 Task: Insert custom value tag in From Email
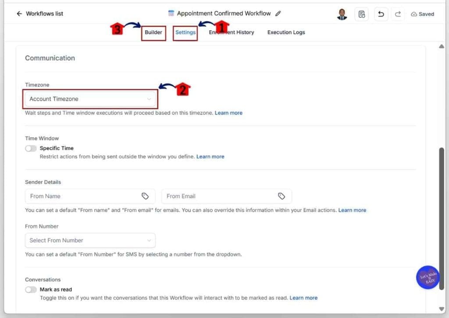click(282, 196)
